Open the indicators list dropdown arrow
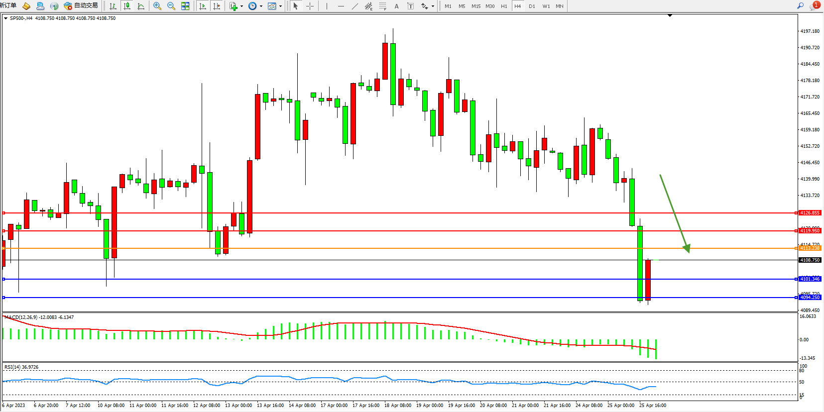824x412 pixels. pyautogui.click(x=242, y=6)
